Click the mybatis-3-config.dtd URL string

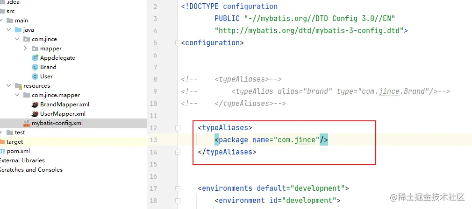309,31
